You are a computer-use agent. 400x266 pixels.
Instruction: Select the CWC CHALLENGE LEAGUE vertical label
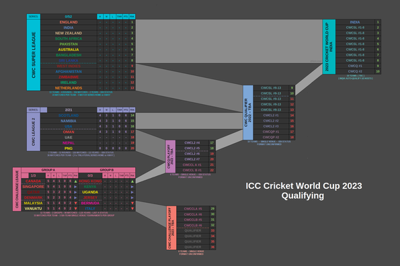tap(17, 189)
